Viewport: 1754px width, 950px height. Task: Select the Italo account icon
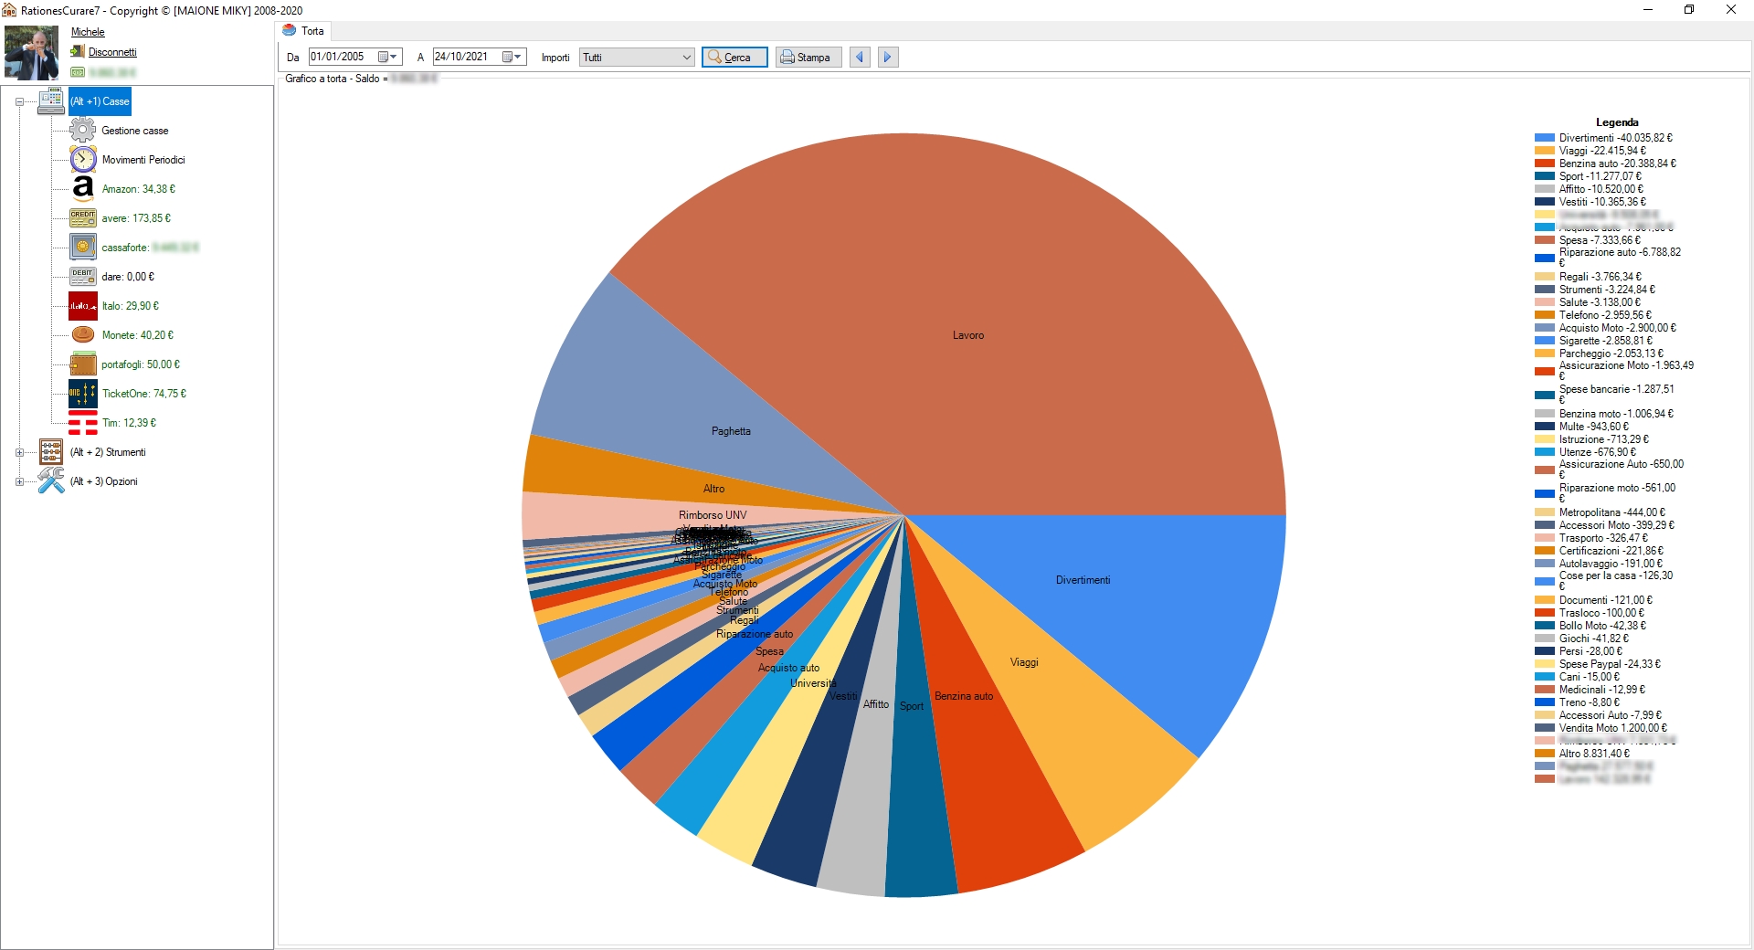[x=82, y=305]
